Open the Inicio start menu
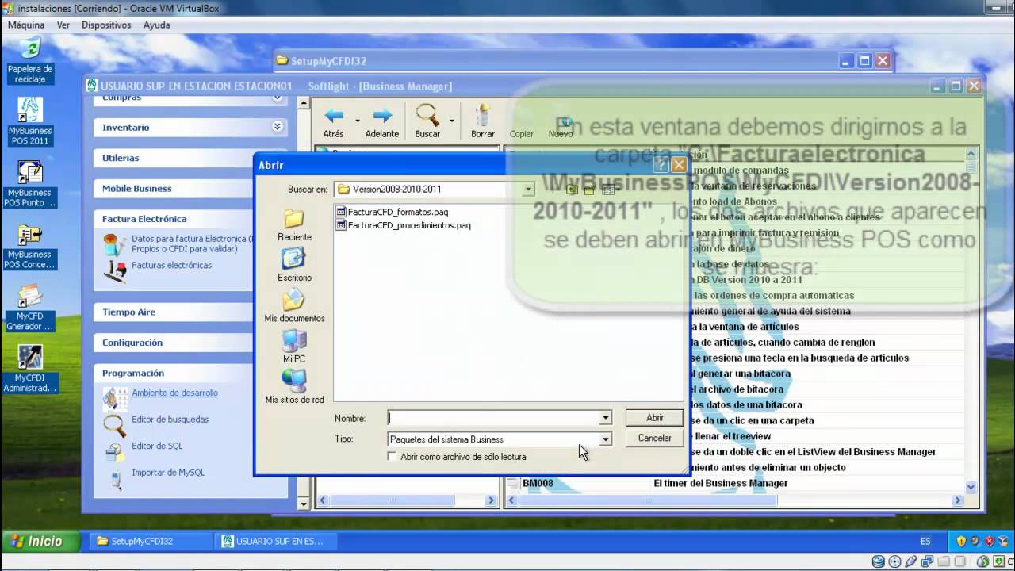The height and width of the screenshot is (571, 1015). click(x=40, y=541)
